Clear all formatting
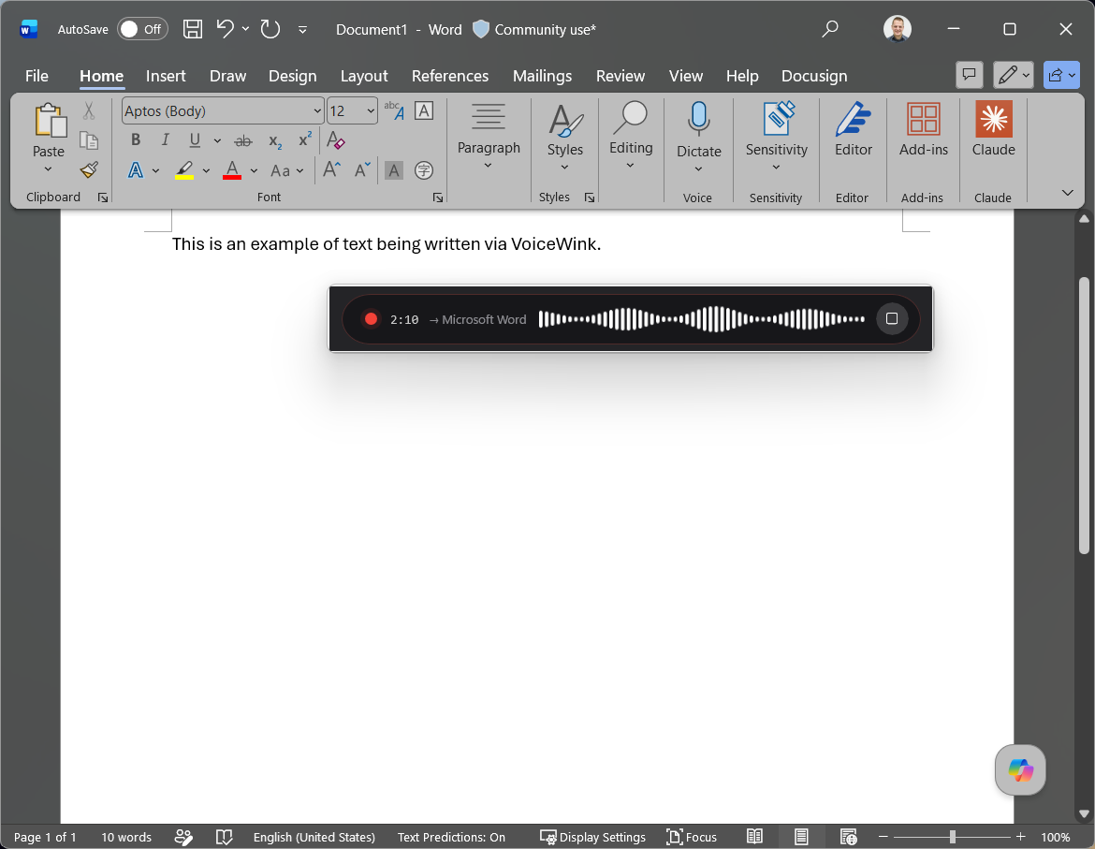The image size is (1095, 849). [x=335, y=140]
